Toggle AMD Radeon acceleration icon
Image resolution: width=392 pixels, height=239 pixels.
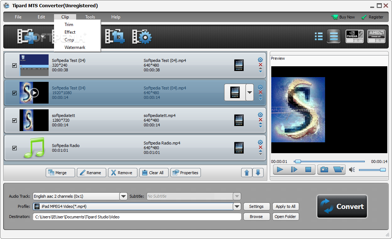tap(376, 37)
